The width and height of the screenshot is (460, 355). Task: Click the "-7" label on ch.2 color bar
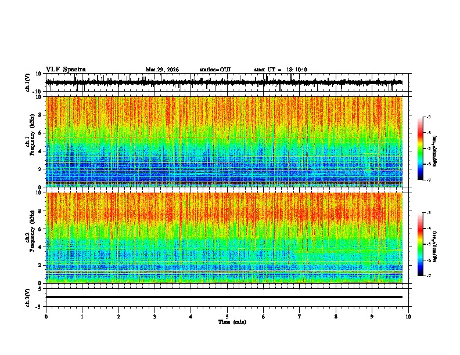pyautogui.click(x=429, y=276)
